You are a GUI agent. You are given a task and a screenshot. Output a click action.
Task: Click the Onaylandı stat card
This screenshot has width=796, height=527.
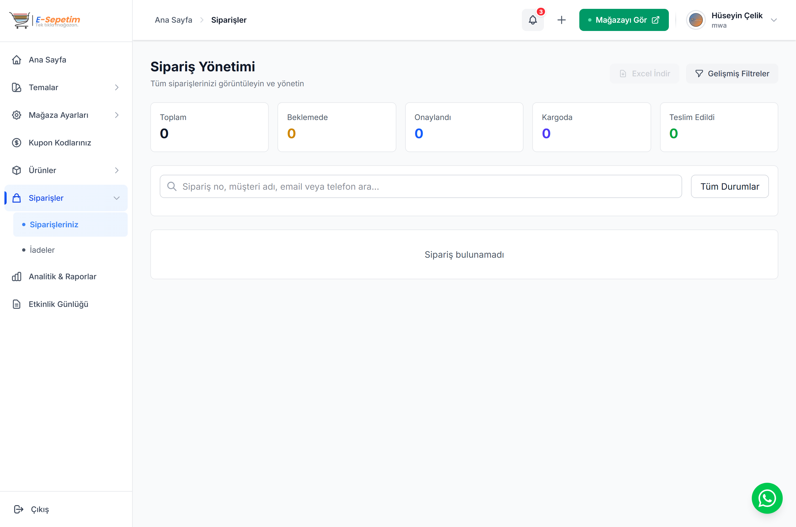[x=464, y=127]
